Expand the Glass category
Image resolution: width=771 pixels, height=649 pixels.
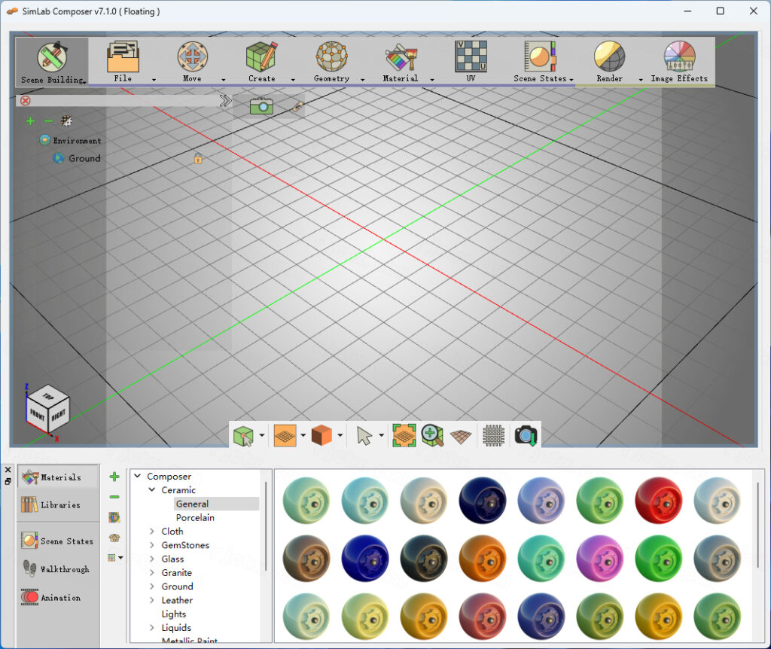152,559
